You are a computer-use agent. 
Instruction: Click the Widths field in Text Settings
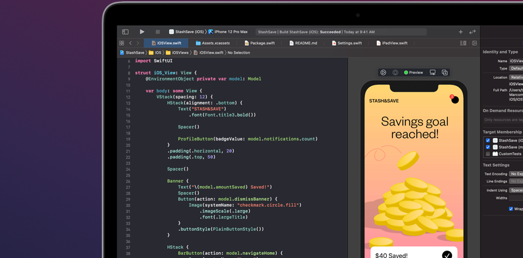click(x=516, y=198)
